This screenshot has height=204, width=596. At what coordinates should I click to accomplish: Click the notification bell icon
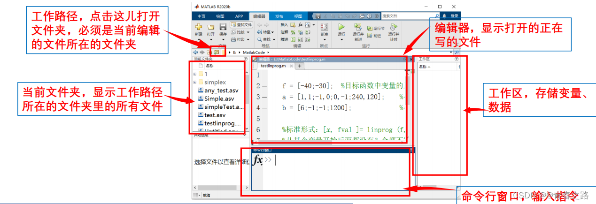coord(444,16)
